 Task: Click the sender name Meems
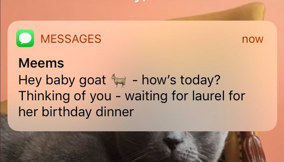(x=41, y=63)
